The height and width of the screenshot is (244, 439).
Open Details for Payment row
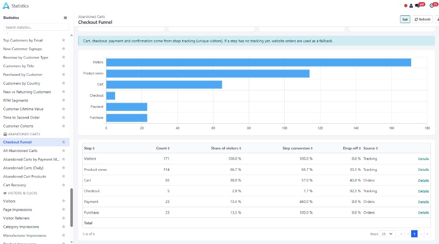[x=423, y=202]
